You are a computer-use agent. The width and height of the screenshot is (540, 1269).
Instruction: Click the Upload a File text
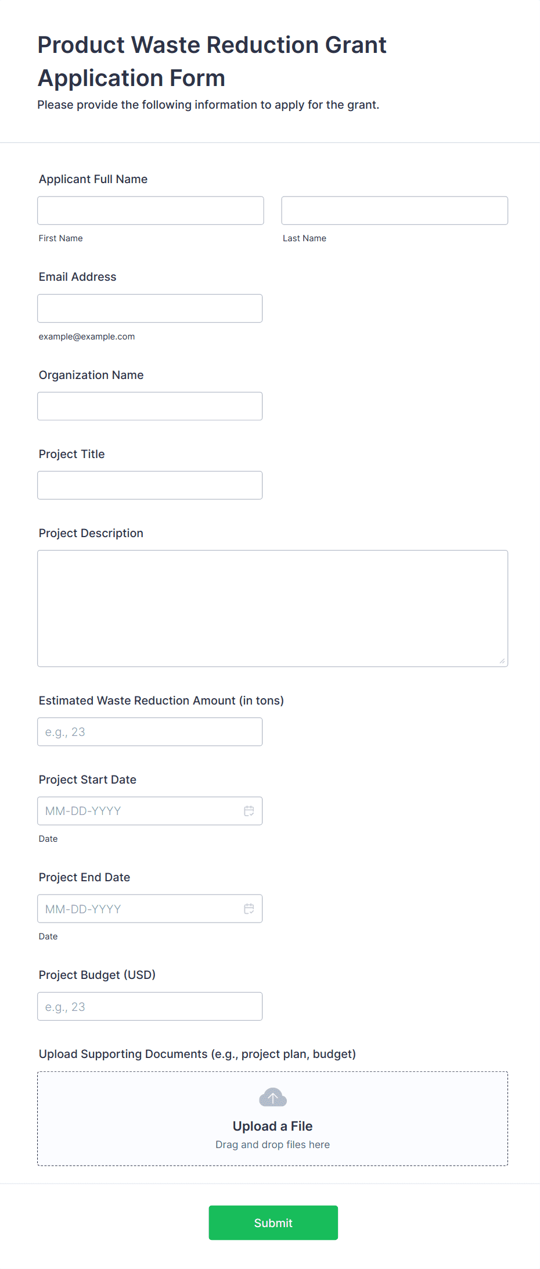click(273, 1126)
